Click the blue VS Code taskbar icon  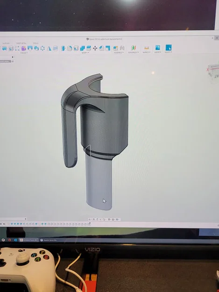coord(15,240)
